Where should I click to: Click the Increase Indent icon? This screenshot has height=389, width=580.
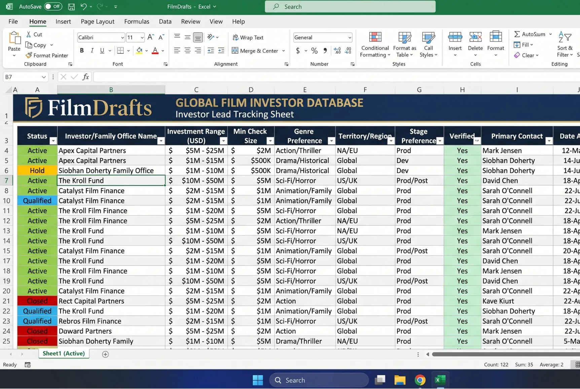click(x=221, y=50)
